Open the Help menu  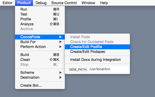[104, 3]
